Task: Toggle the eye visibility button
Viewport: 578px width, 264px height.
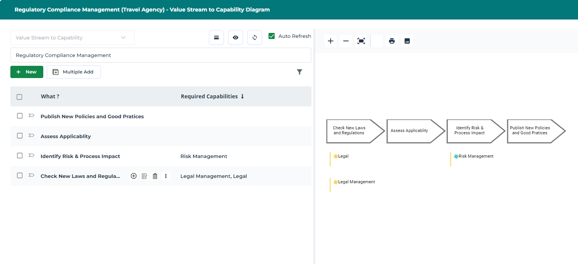Action: (236, 37)
